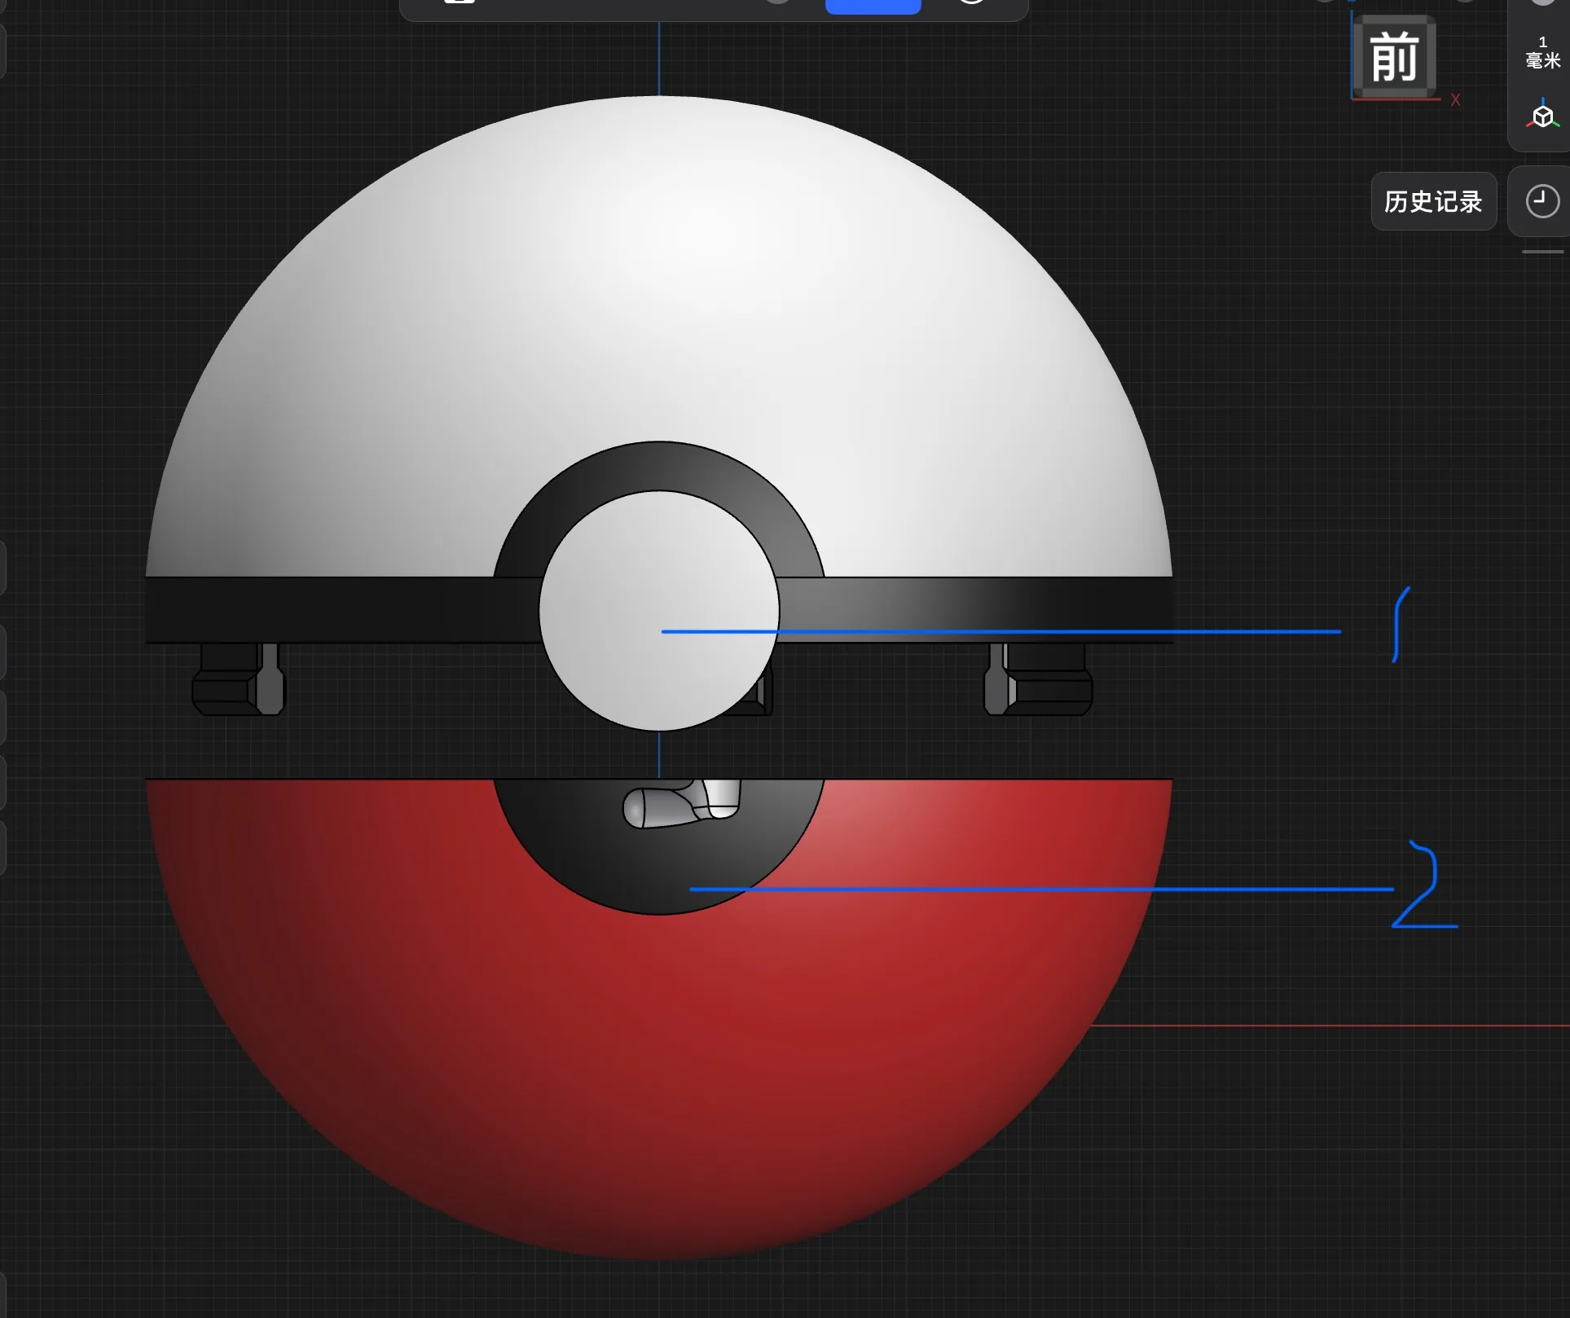Screen dimensions: 1570x1318
Task: Click the 前 front view cube
Action: pos(1394,57)
